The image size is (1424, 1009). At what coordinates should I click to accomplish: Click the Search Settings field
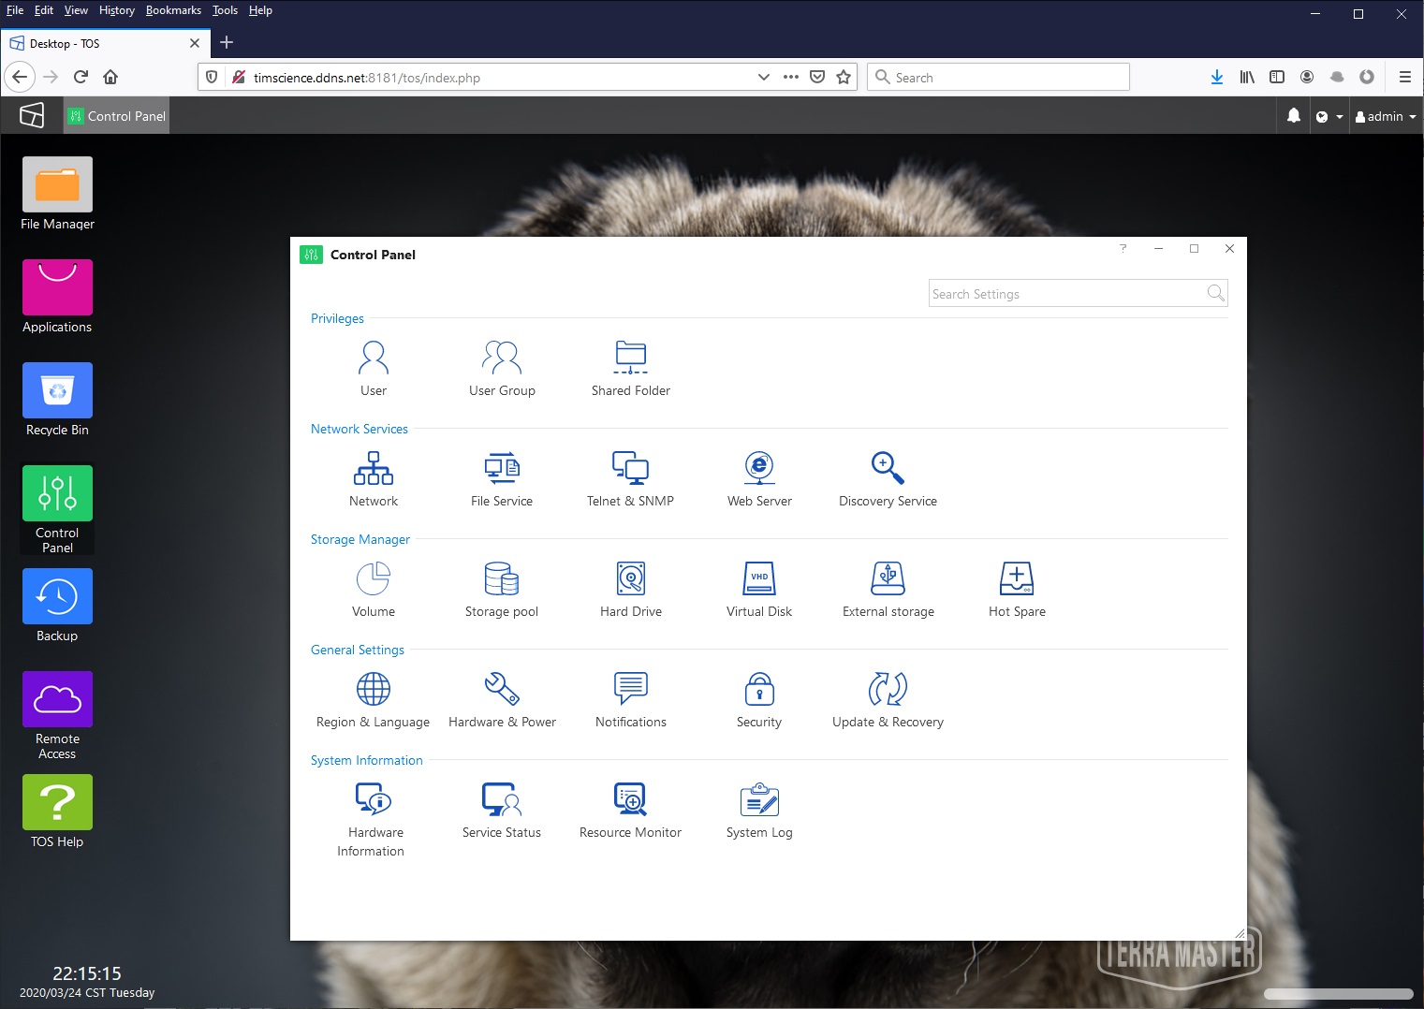pyautogui.click(x=1067, y=294)
